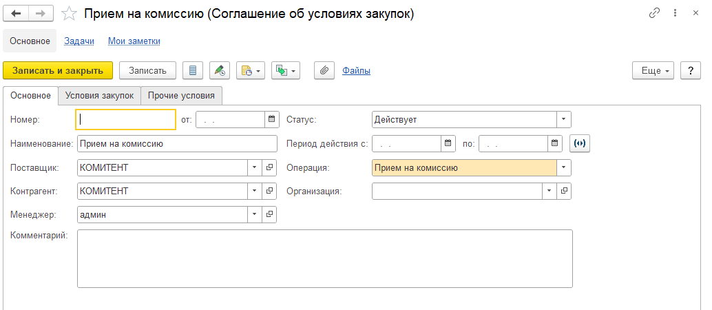Copy link to this agreement
Screen dimensions: 712x310
pos(654,14)
